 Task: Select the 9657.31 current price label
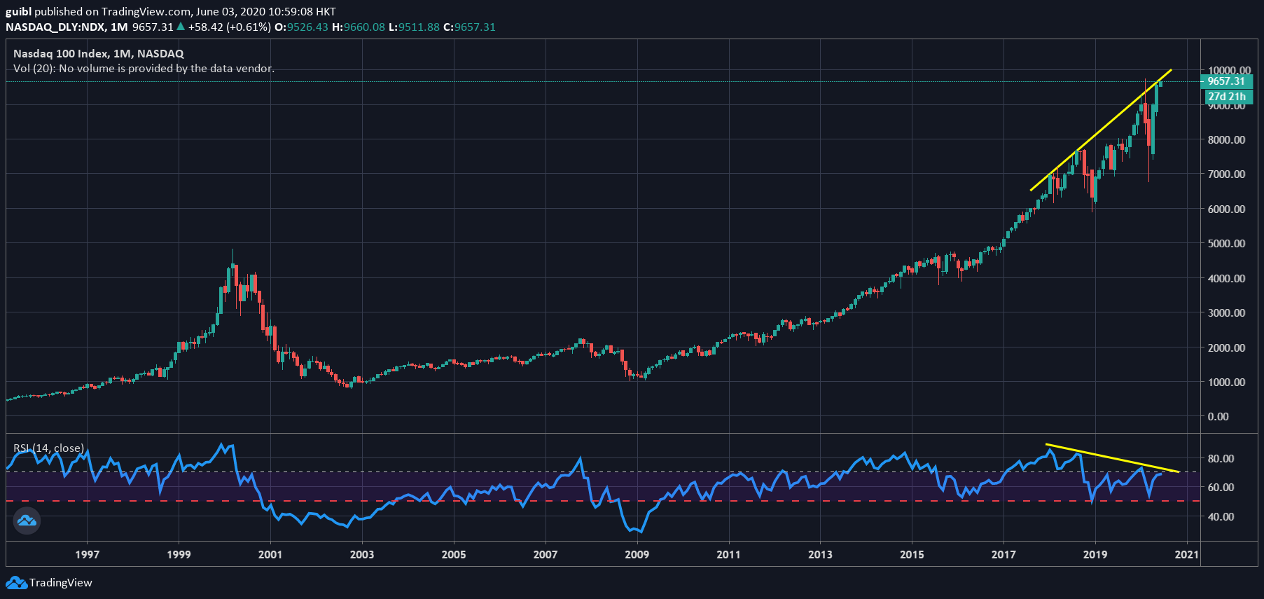click(1227, 81)
